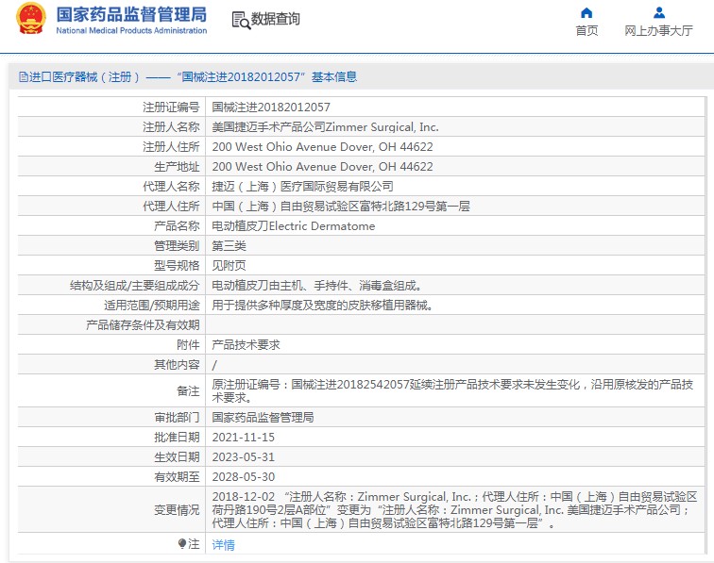
Task: Select the 数据查询 text label
Action: (276, 19)
